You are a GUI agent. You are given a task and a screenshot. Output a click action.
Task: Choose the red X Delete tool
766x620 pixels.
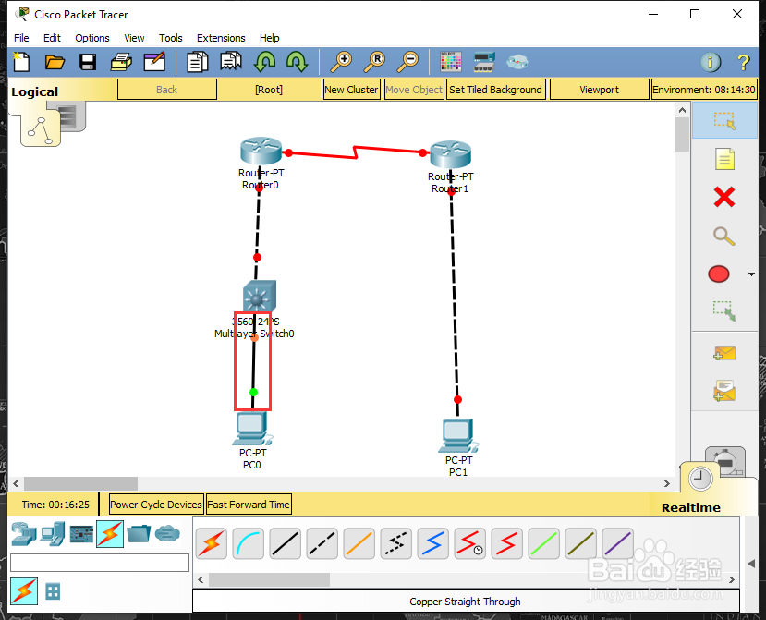pos(724,198)
